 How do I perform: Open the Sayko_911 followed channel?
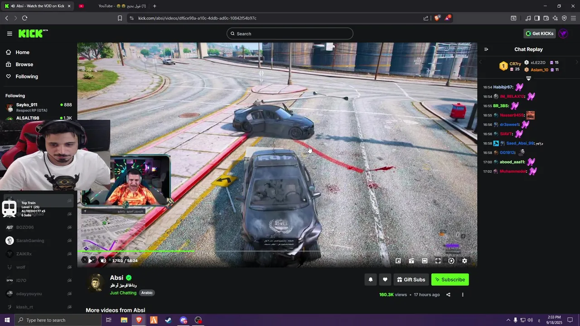tap(39, 107)
